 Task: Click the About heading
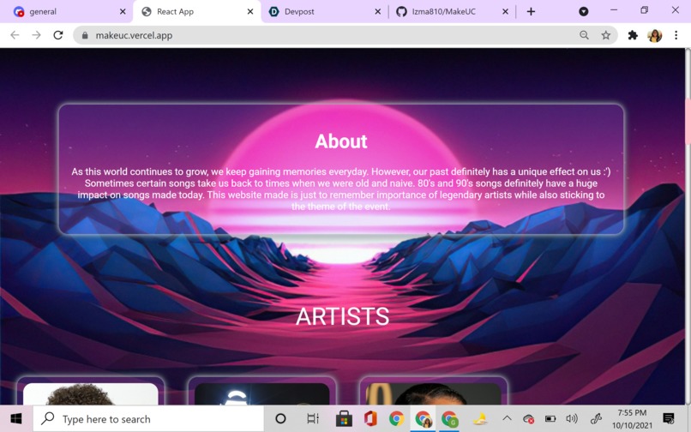click(341, 141)
